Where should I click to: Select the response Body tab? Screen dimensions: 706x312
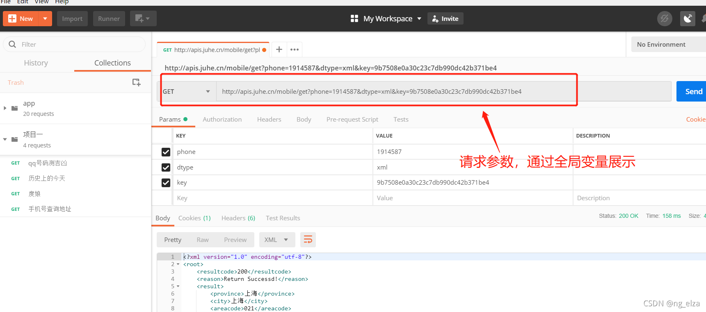(163, 218)
